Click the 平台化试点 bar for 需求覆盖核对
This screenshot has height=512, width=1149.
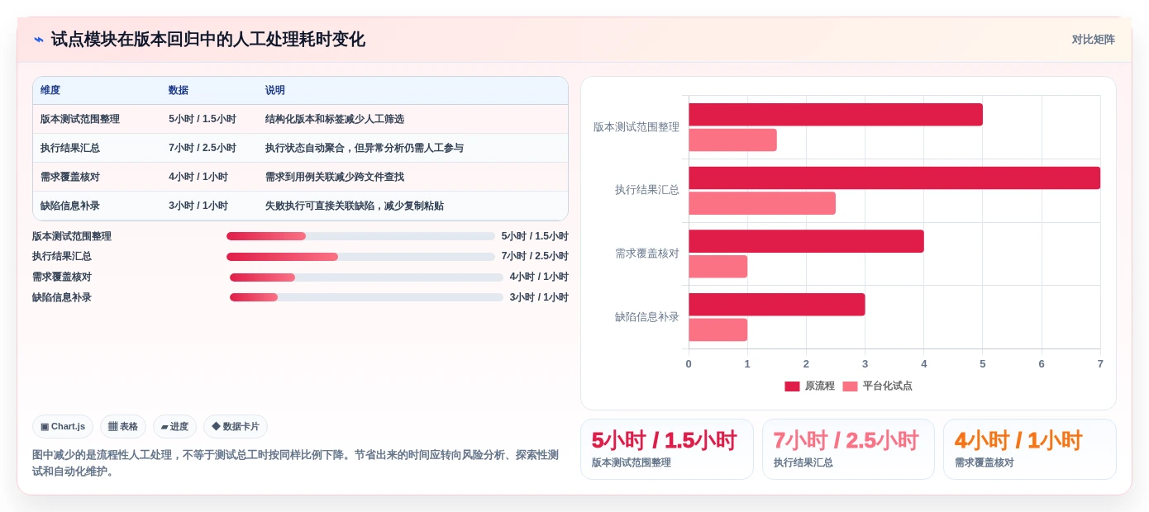pyautogui.click(x=718, y=267)
